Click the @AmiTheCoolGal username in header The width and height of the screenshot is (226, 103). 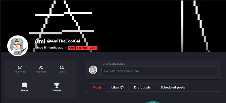(64, 41)
